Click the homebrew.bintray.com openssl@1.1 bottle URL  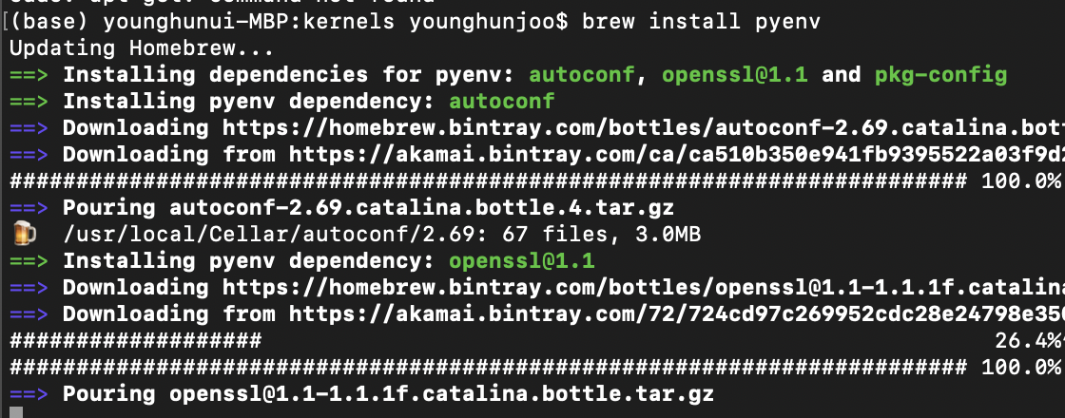click(643, 288)
